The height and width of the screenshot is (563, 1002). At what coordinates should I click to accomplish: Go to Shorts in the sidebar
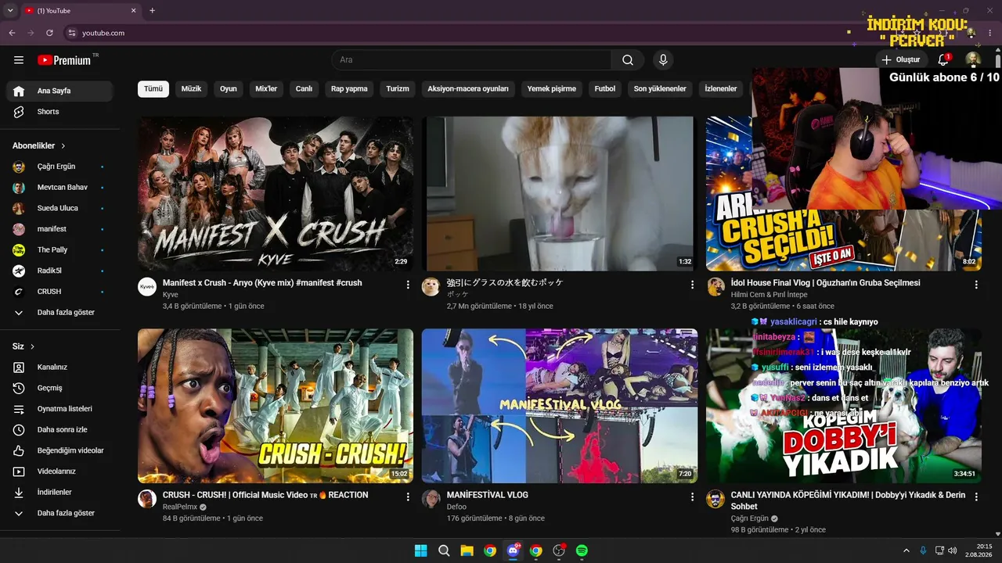pyautogui.click(x=59, y=112)
